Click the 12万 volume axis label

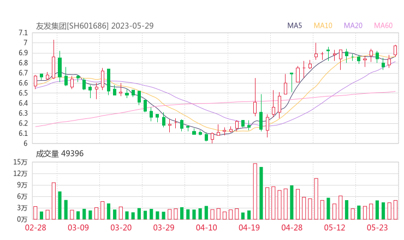[x=20, y=173]
